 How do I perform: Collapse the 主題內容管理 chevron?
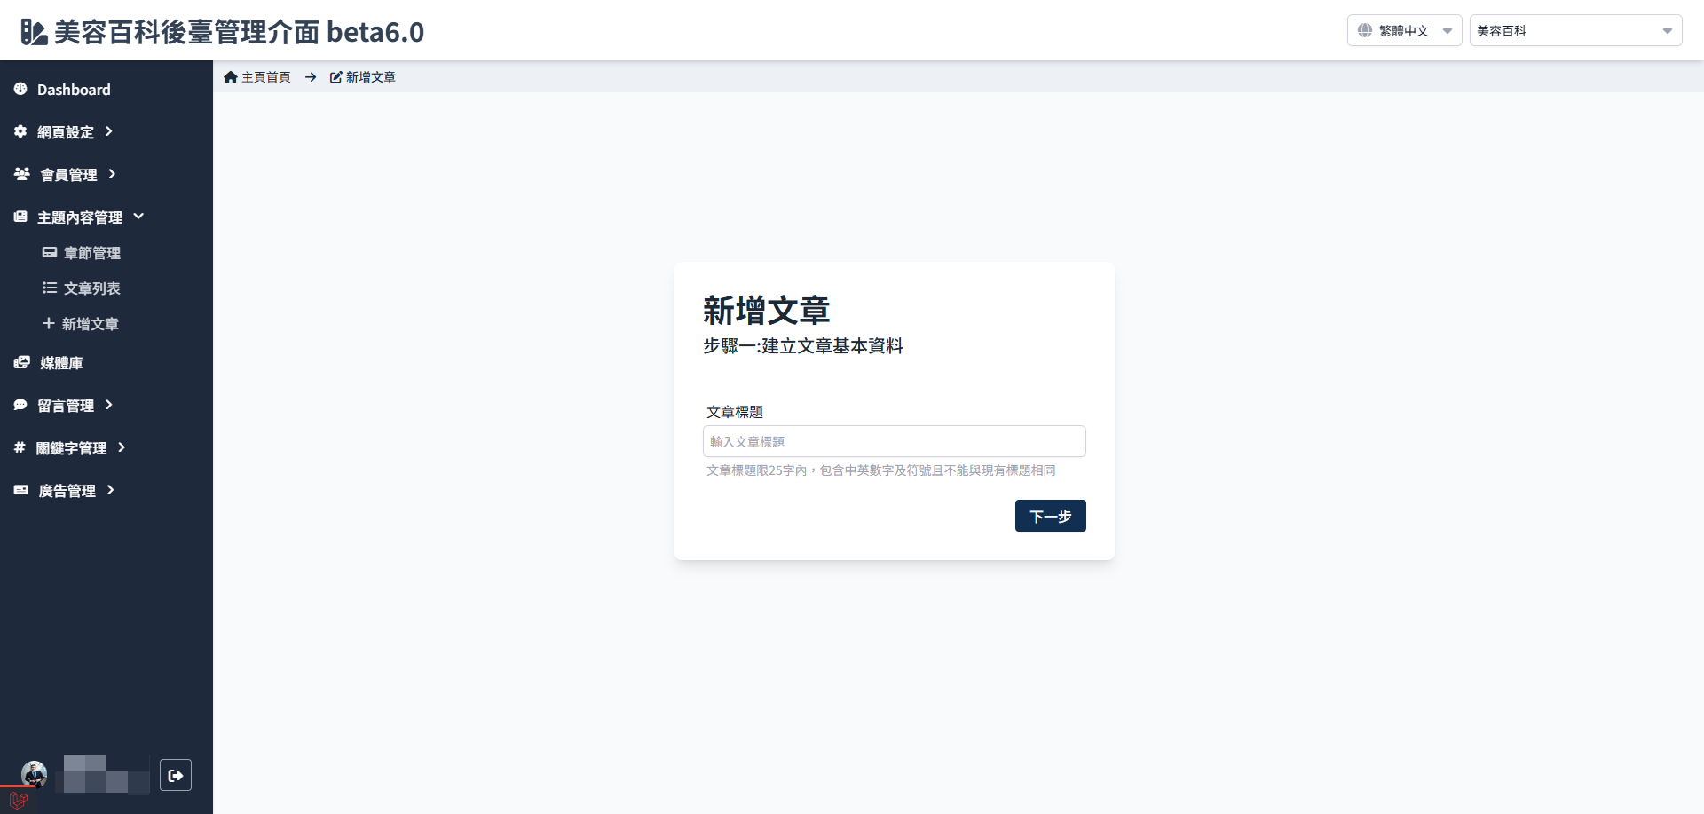138,217
